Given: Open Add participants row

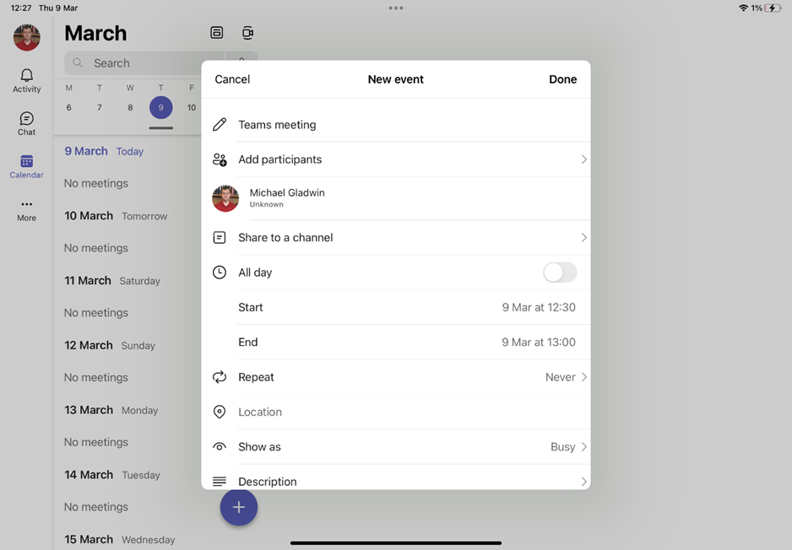Looking at the screenshot, I should (395, 159).
